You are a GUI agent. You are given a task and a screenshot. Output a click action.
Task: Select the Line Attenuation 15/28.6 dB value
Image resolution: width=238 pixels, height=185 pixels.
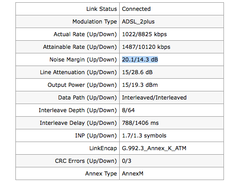pos(137,72)
